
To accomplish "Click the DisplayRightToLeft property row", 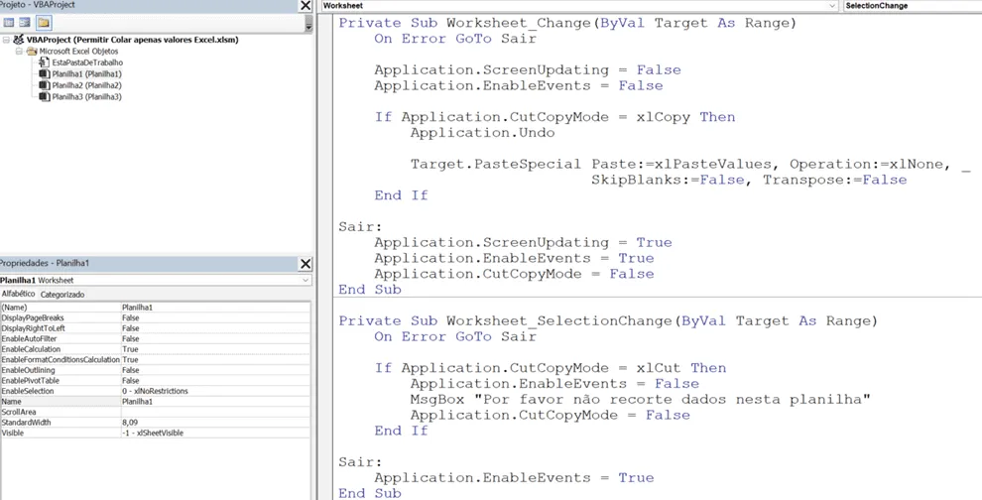I will coord(155,328).
